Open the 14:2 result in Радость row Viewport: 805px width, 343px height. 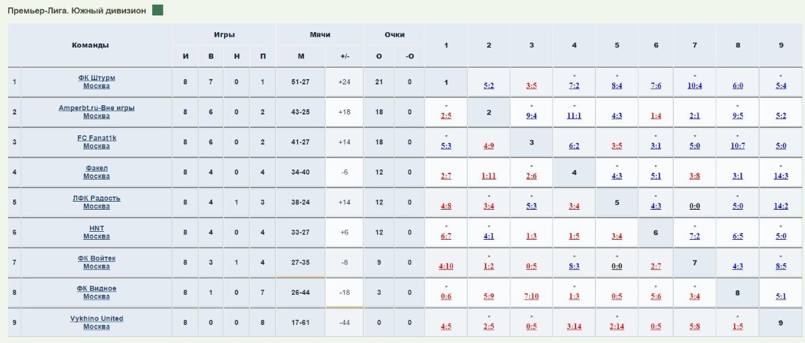coord(781,206)
